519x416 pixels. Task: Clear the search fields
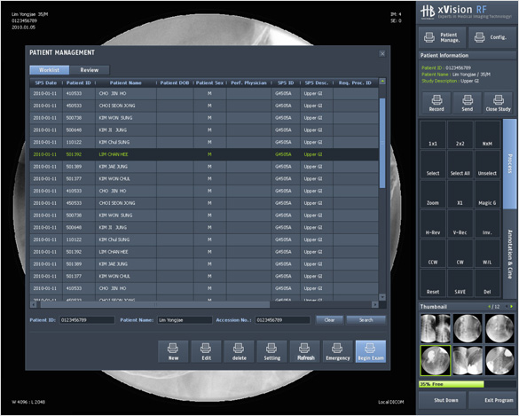(x=329, y=320)
